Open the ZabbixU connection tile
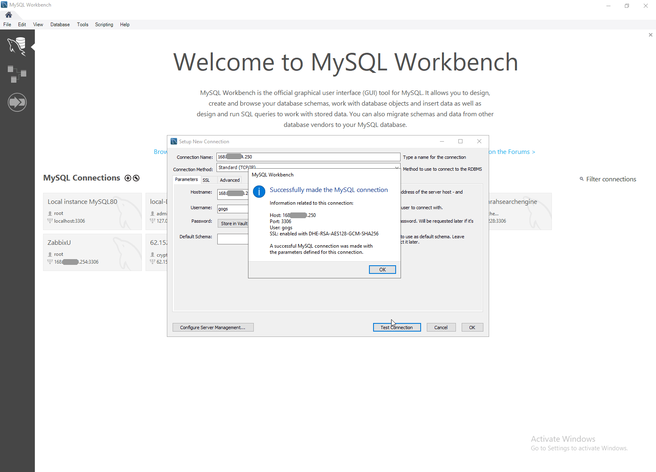Image resolution: width=656 pixels, height=472 pixels. (92, 252)
